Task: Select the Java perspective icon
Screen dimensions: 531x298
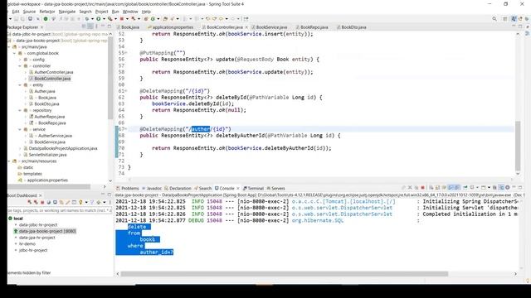Action: [x=514, y=19]
